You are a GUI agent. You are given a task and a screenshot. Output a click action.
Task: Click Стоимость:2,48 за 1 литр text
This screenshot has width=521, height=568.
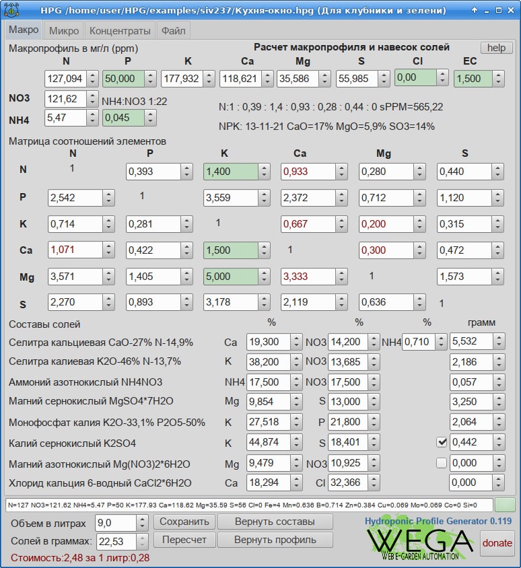coord(80,558)
